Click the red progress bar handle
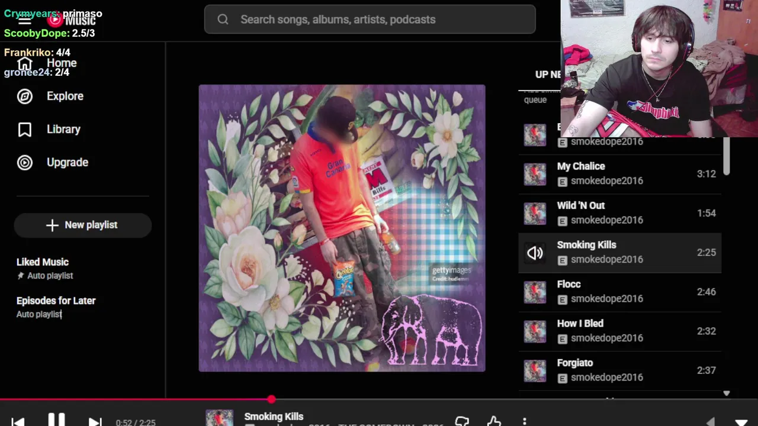This screenshot has width=758, height=426. pyautogui.click(x=271, y=400)
